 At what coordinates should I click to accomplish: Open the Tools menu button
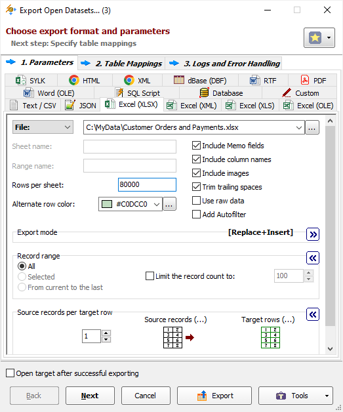point(296,396)
